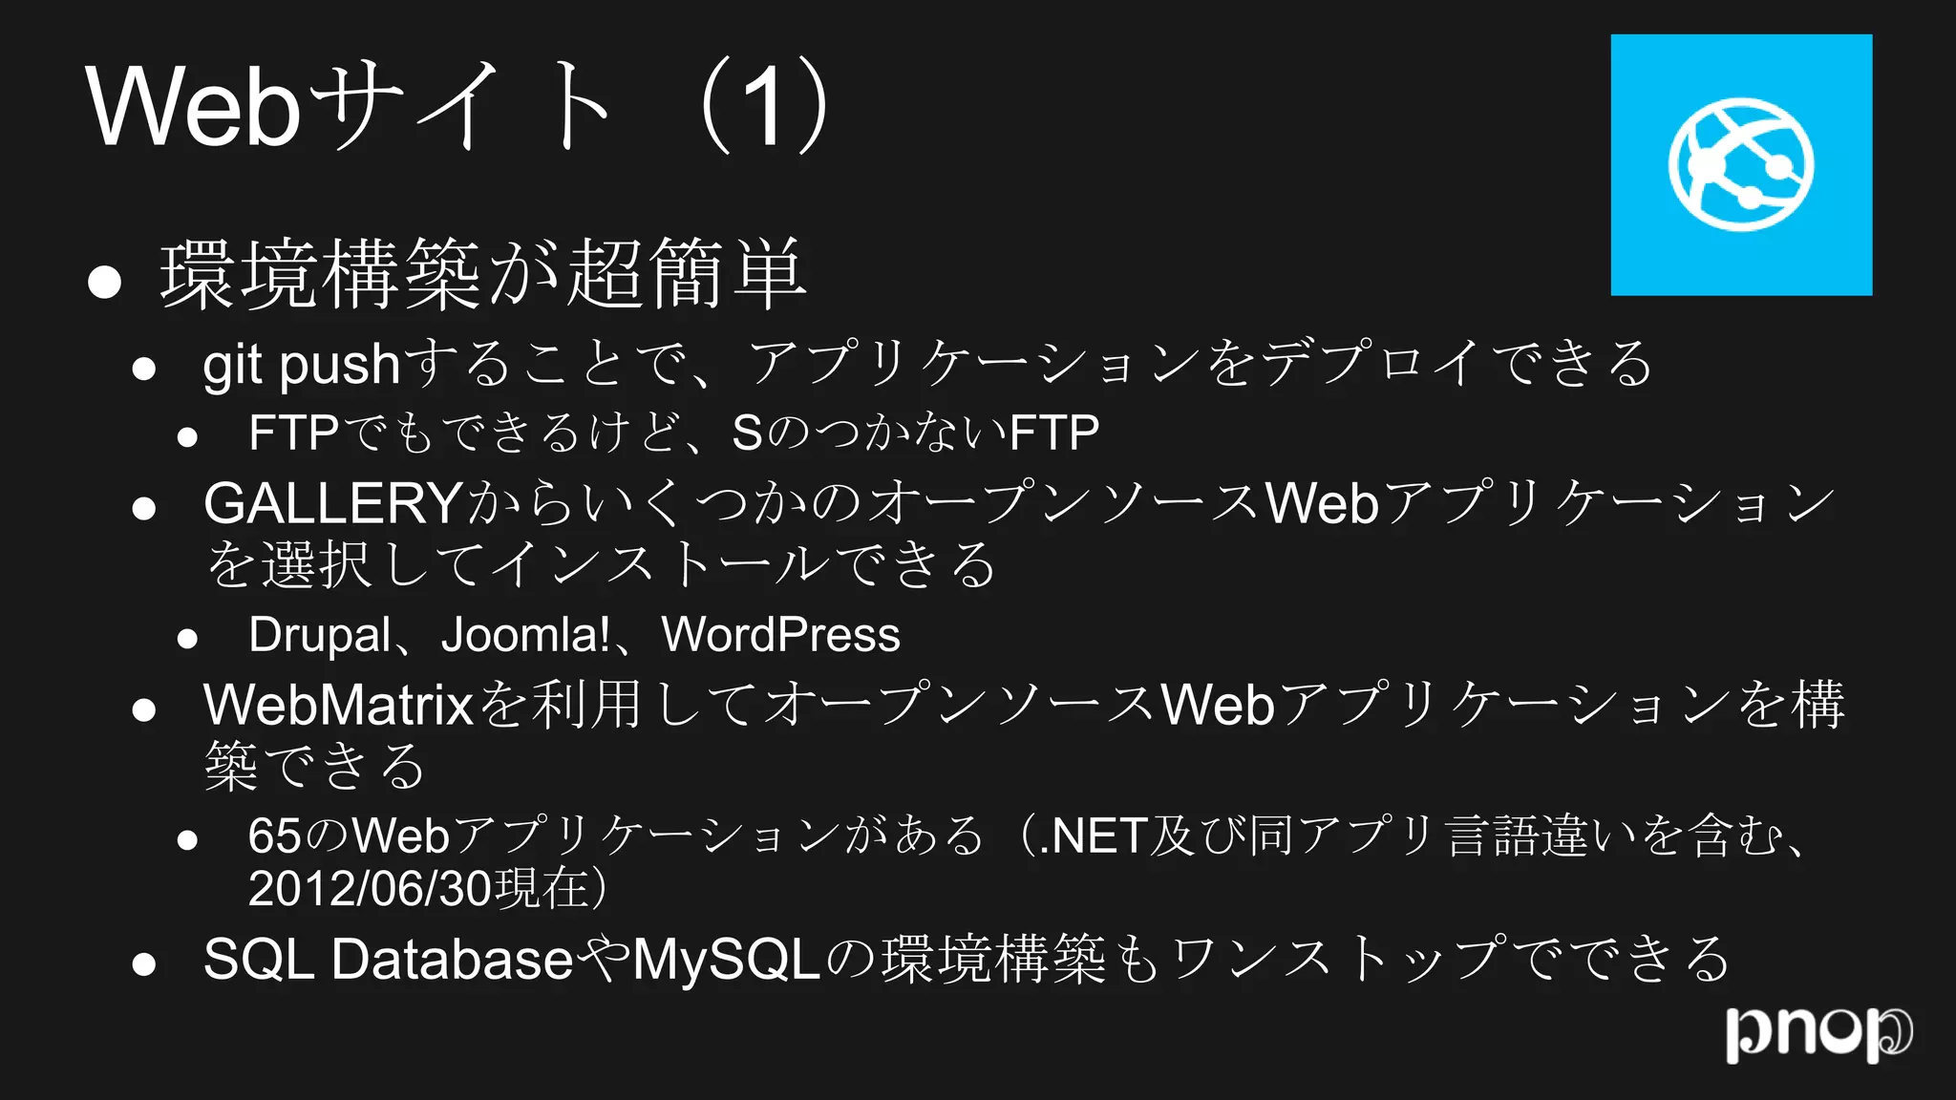Click the bullet dot before WebMatrix
This screenshot has height=1100, width=1956.
pos(144,709)
